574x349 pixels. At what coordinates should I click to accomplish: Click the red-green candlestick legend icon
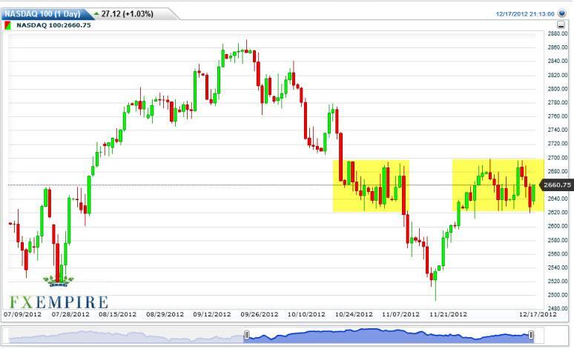click(x=7, y=25)
